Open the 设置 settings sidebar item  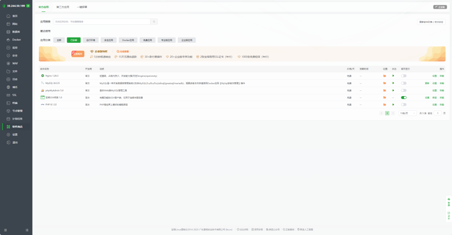(15, 135)
